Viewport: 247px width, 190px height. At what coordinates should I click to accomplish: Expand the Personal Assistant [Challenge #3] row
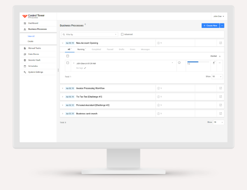(62, 105)
